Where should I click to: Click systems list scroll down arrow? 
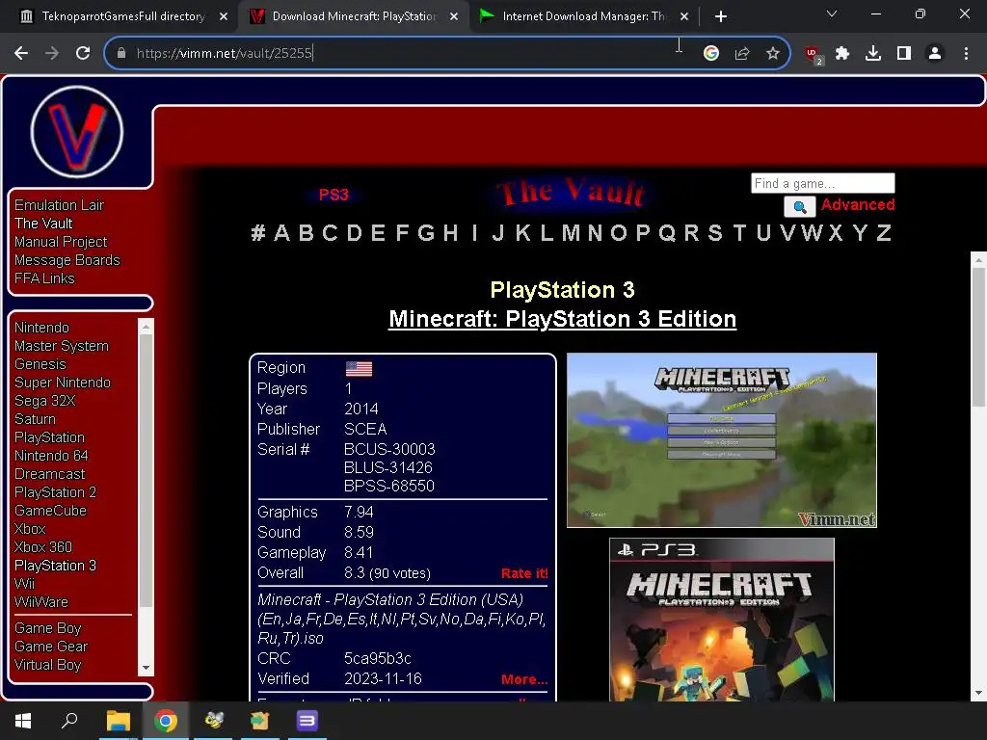(x=147, y=668)
